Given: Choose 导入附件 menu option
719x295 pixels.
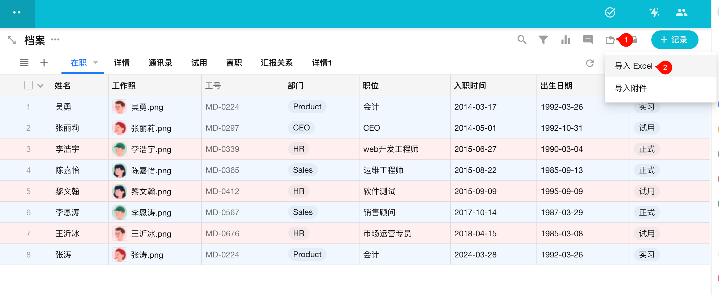Looking at the screenshot, I should [x=631, y=88].
